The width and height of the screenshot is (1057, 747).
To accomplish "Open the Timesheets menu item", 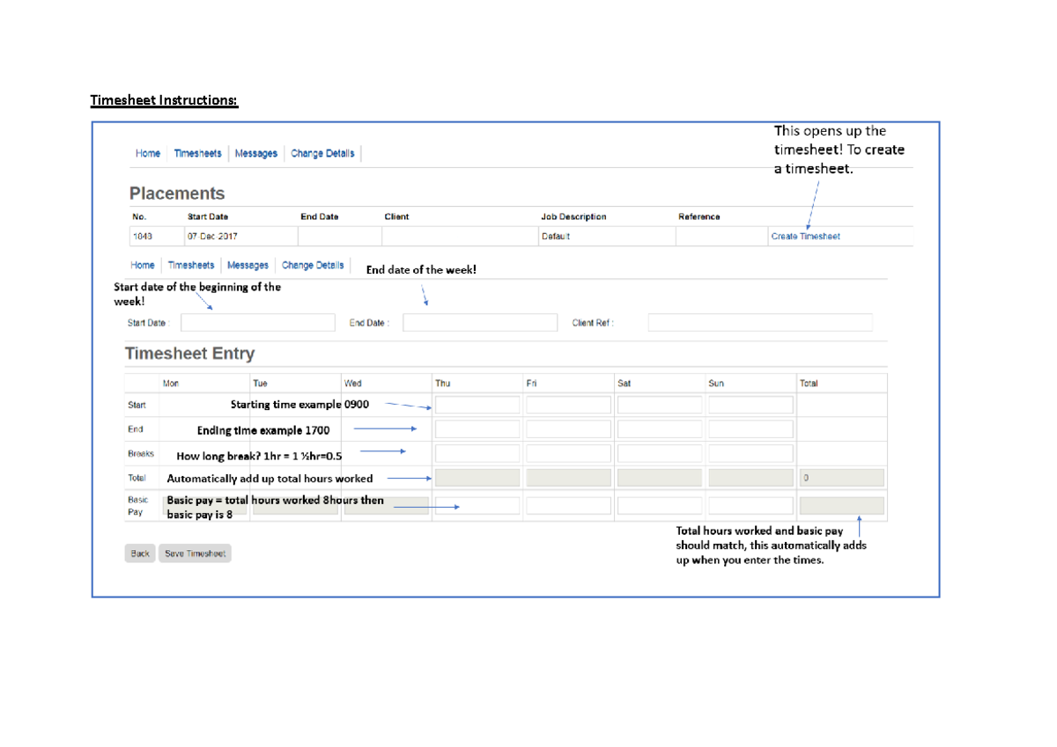I will coord(197,152).
